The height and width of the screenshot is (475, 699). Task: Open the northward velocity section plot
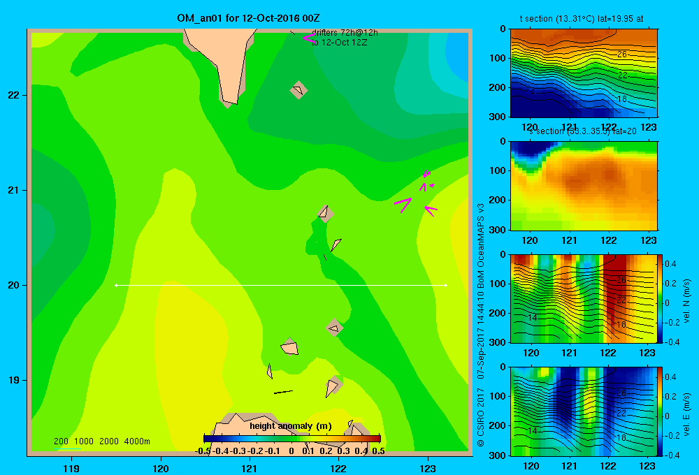coord(584,298)
